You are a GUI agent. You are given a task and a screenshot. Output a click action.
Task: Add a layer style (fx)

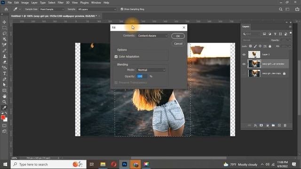[x=255, y=125]
